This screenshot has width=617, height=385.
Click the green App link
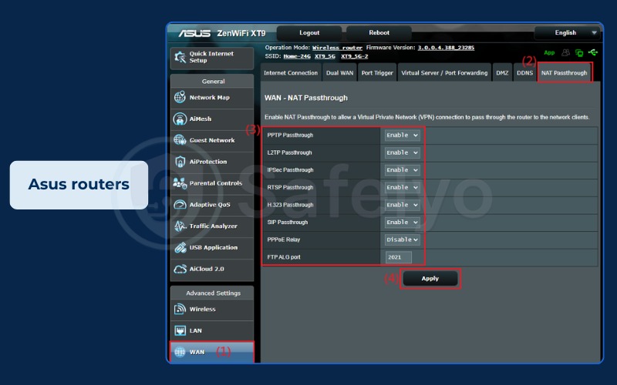click(549, 52)
